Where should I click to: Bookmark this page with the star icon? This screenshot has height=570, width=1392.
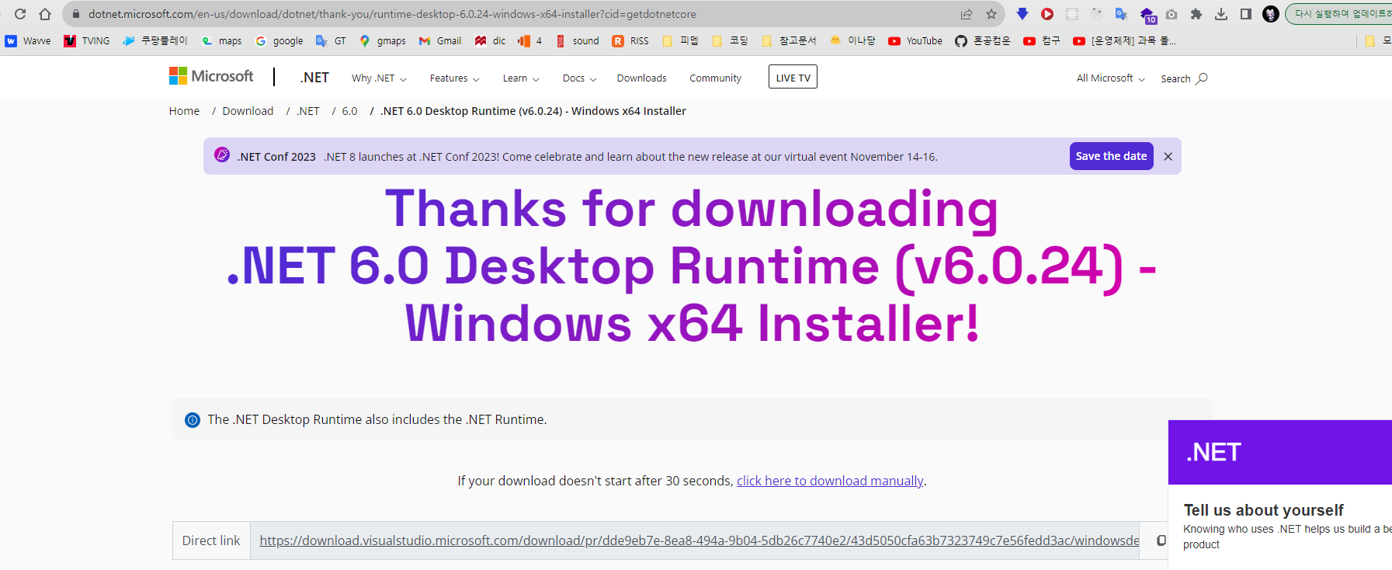click(x=991, y=14)
